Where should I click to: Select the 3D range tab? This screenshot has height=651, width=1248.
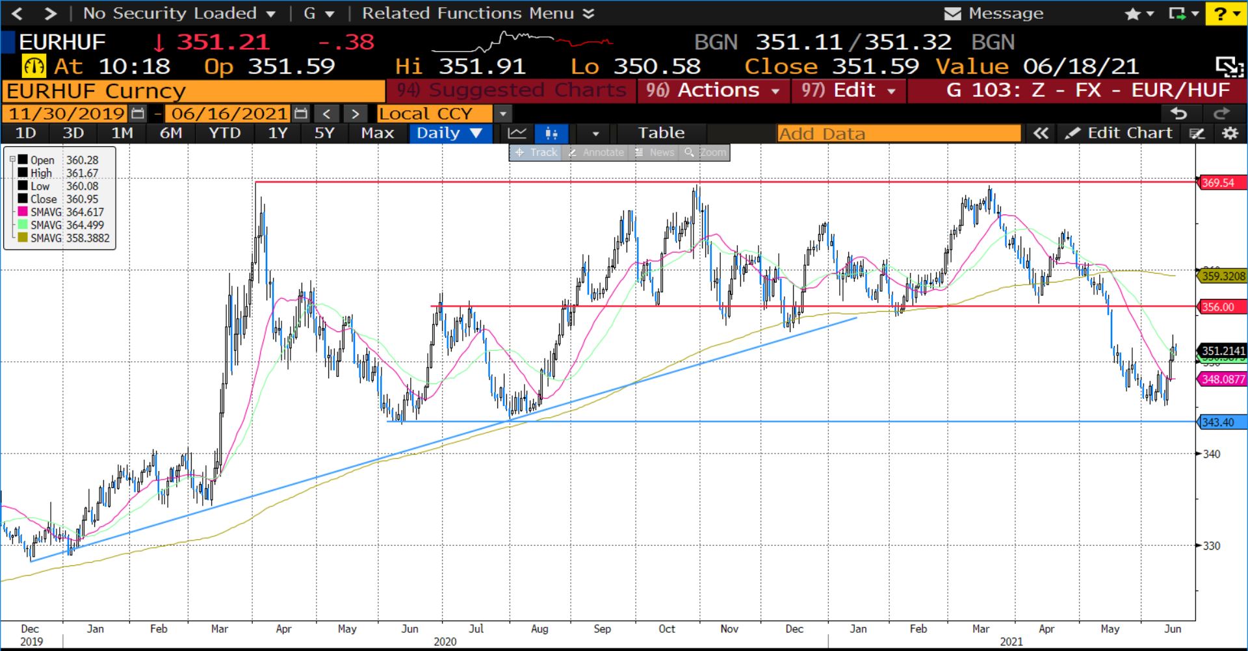point(73,133)
